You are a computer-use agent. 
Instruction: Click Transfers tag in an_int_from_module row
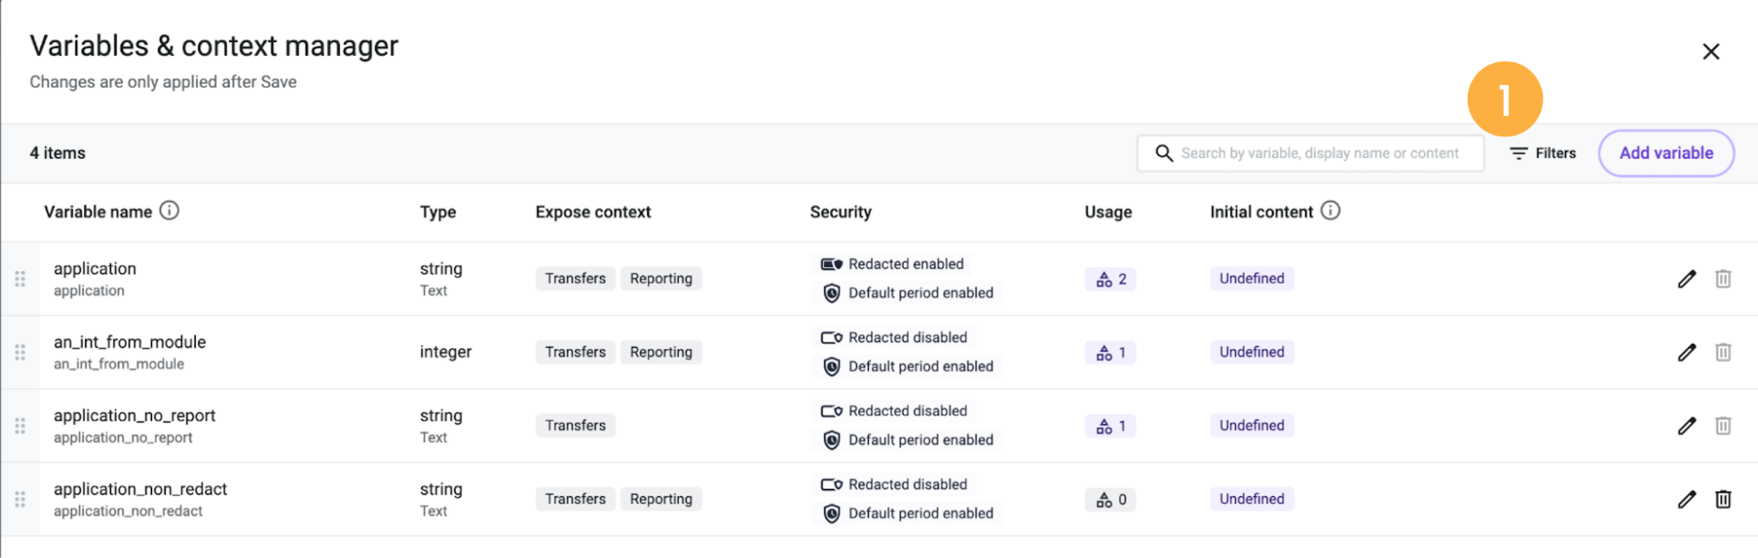coord(575,352)
